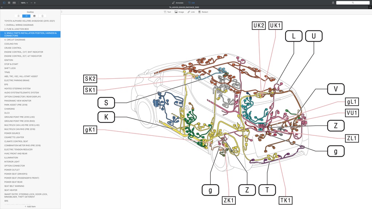372x209 pixels.
Task: Go to TPMS outline entry
Action: 7,72
